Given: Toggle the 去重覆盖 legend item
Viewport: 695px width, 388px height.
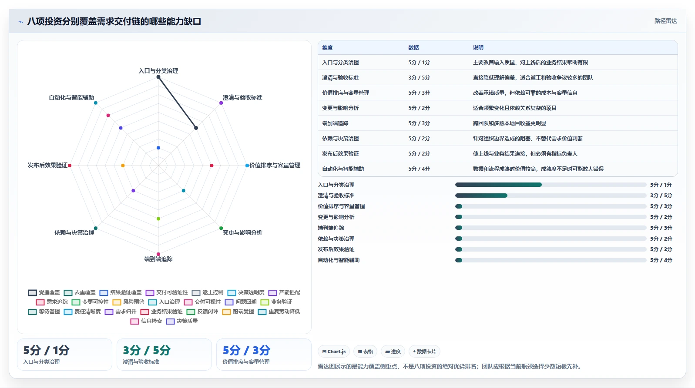Looking at the screenshot, I should [80, 292].
